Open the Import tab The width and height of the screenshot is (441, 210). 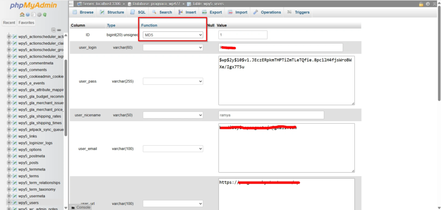pos(238,12)
